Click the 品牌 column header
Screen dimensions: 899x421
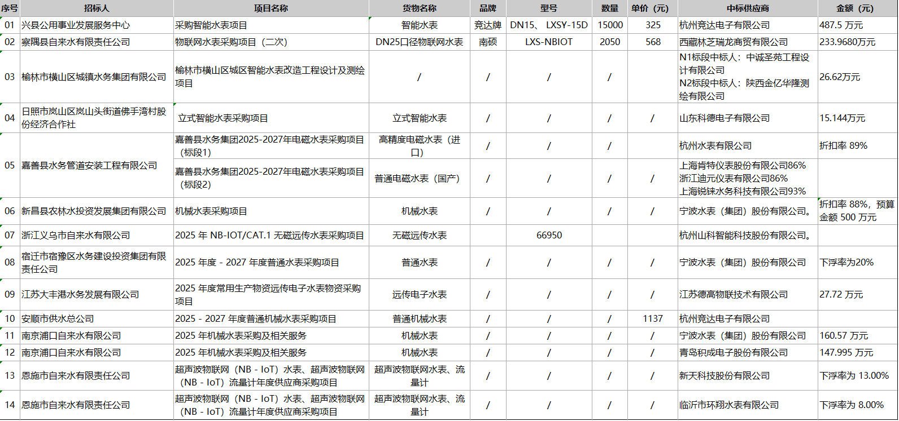pos(488,8)
